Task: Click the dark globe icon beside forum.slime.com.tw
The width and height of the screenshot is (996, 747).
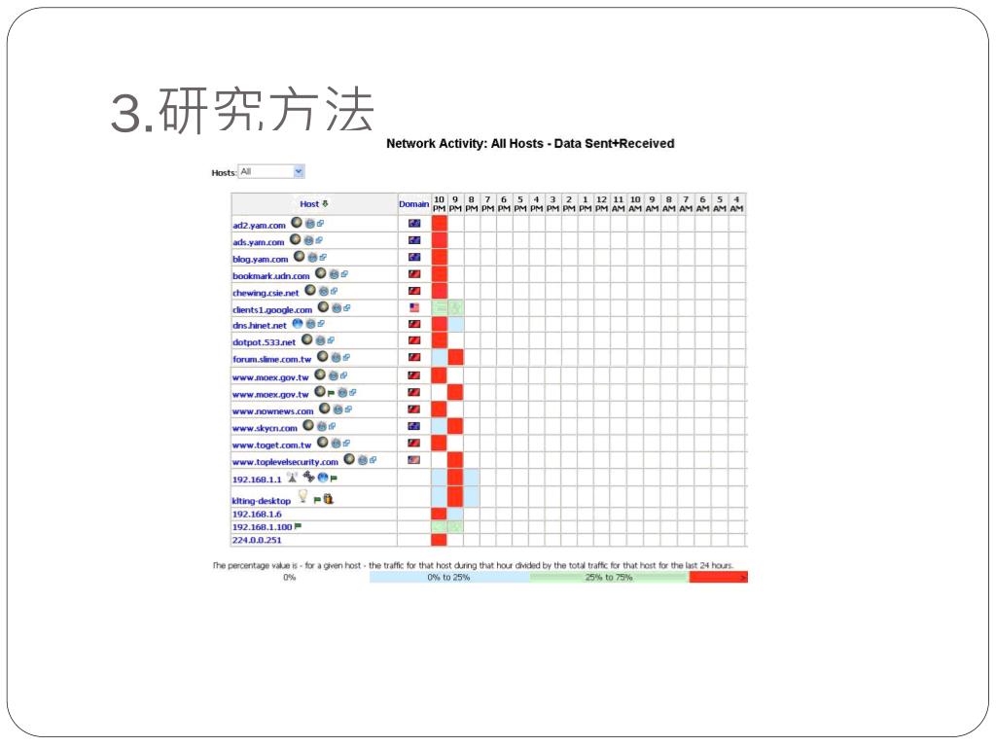Action: point(323,356)
